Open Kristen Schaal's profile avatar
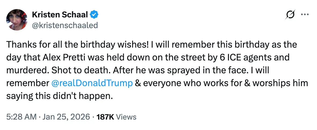Screen dimensions: 317x130 coord(16,20)
